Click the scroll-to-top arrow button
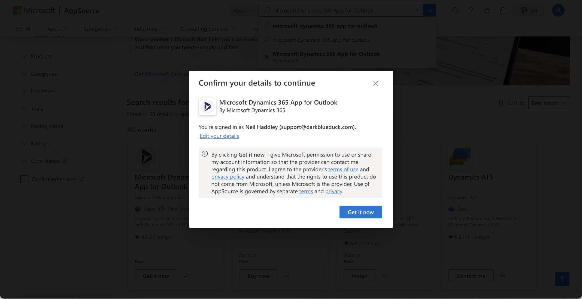Image resolution: width=582 pixels, height=299 pixels. click(x=562, y=279)
